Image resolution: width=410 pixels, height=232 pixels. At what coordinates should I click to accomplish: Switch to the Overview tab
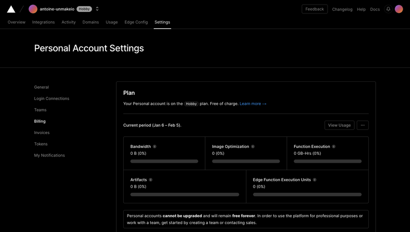coord(17,22)
